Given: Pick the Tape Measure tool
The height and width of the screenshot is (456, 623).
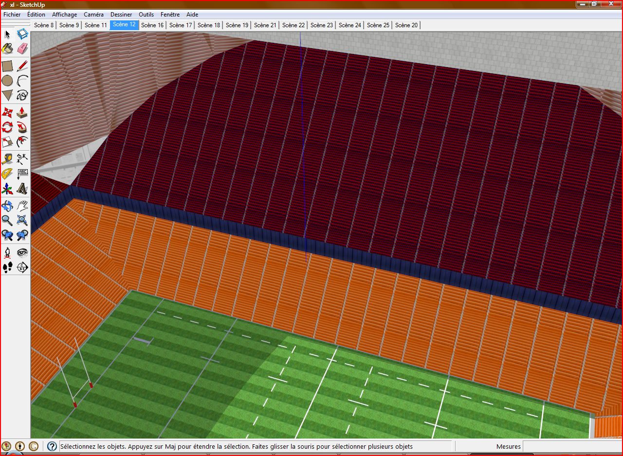Looking at the screenshot, I should (7, 159).
